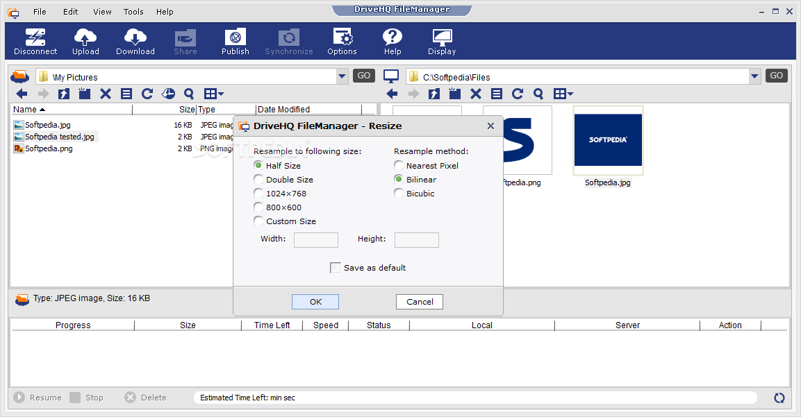Click the clock history icon in remote pane
The image size is (801, 417).
pyautogui.click(x=168, y=94)
